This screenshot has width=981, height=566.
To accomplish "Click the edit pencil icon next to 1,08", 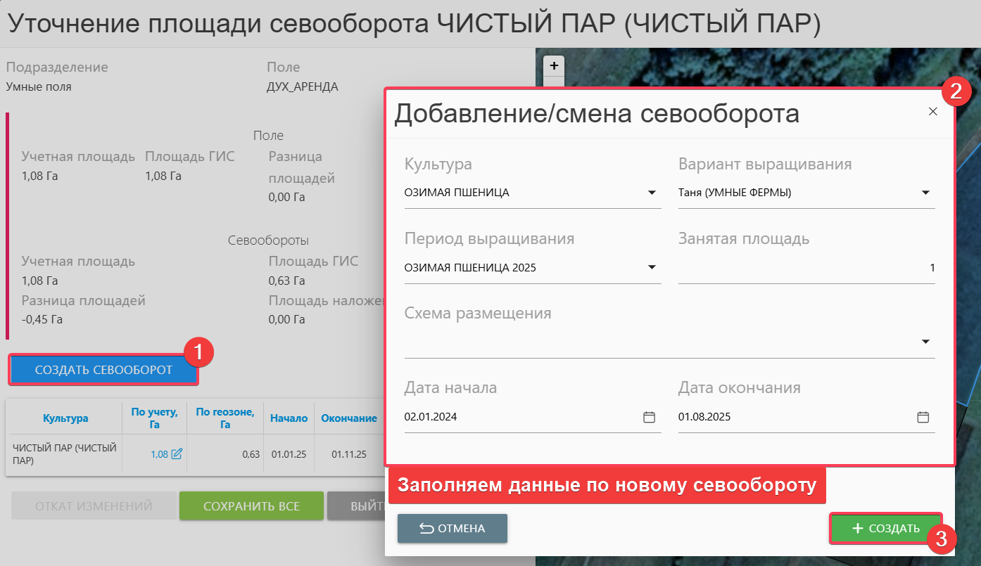I will (x=177, y=454).
